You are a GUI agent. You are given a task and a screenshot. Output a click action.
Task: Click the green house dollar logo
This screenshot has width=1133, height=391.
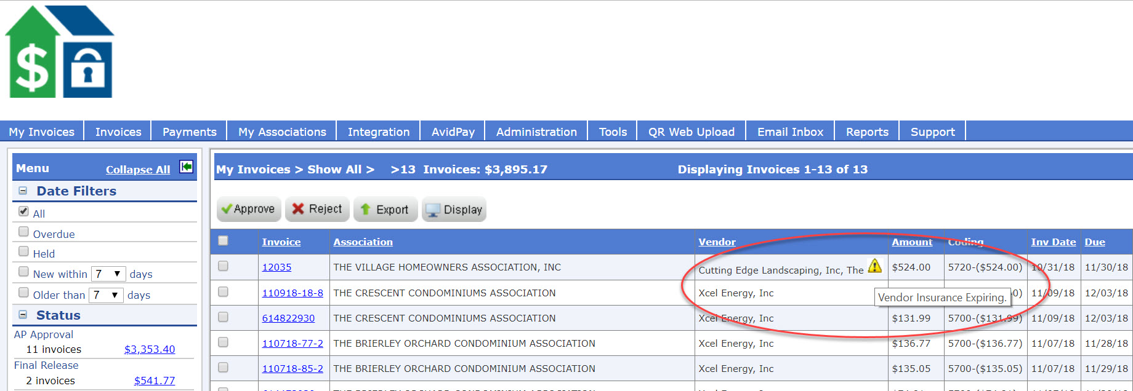59,52
